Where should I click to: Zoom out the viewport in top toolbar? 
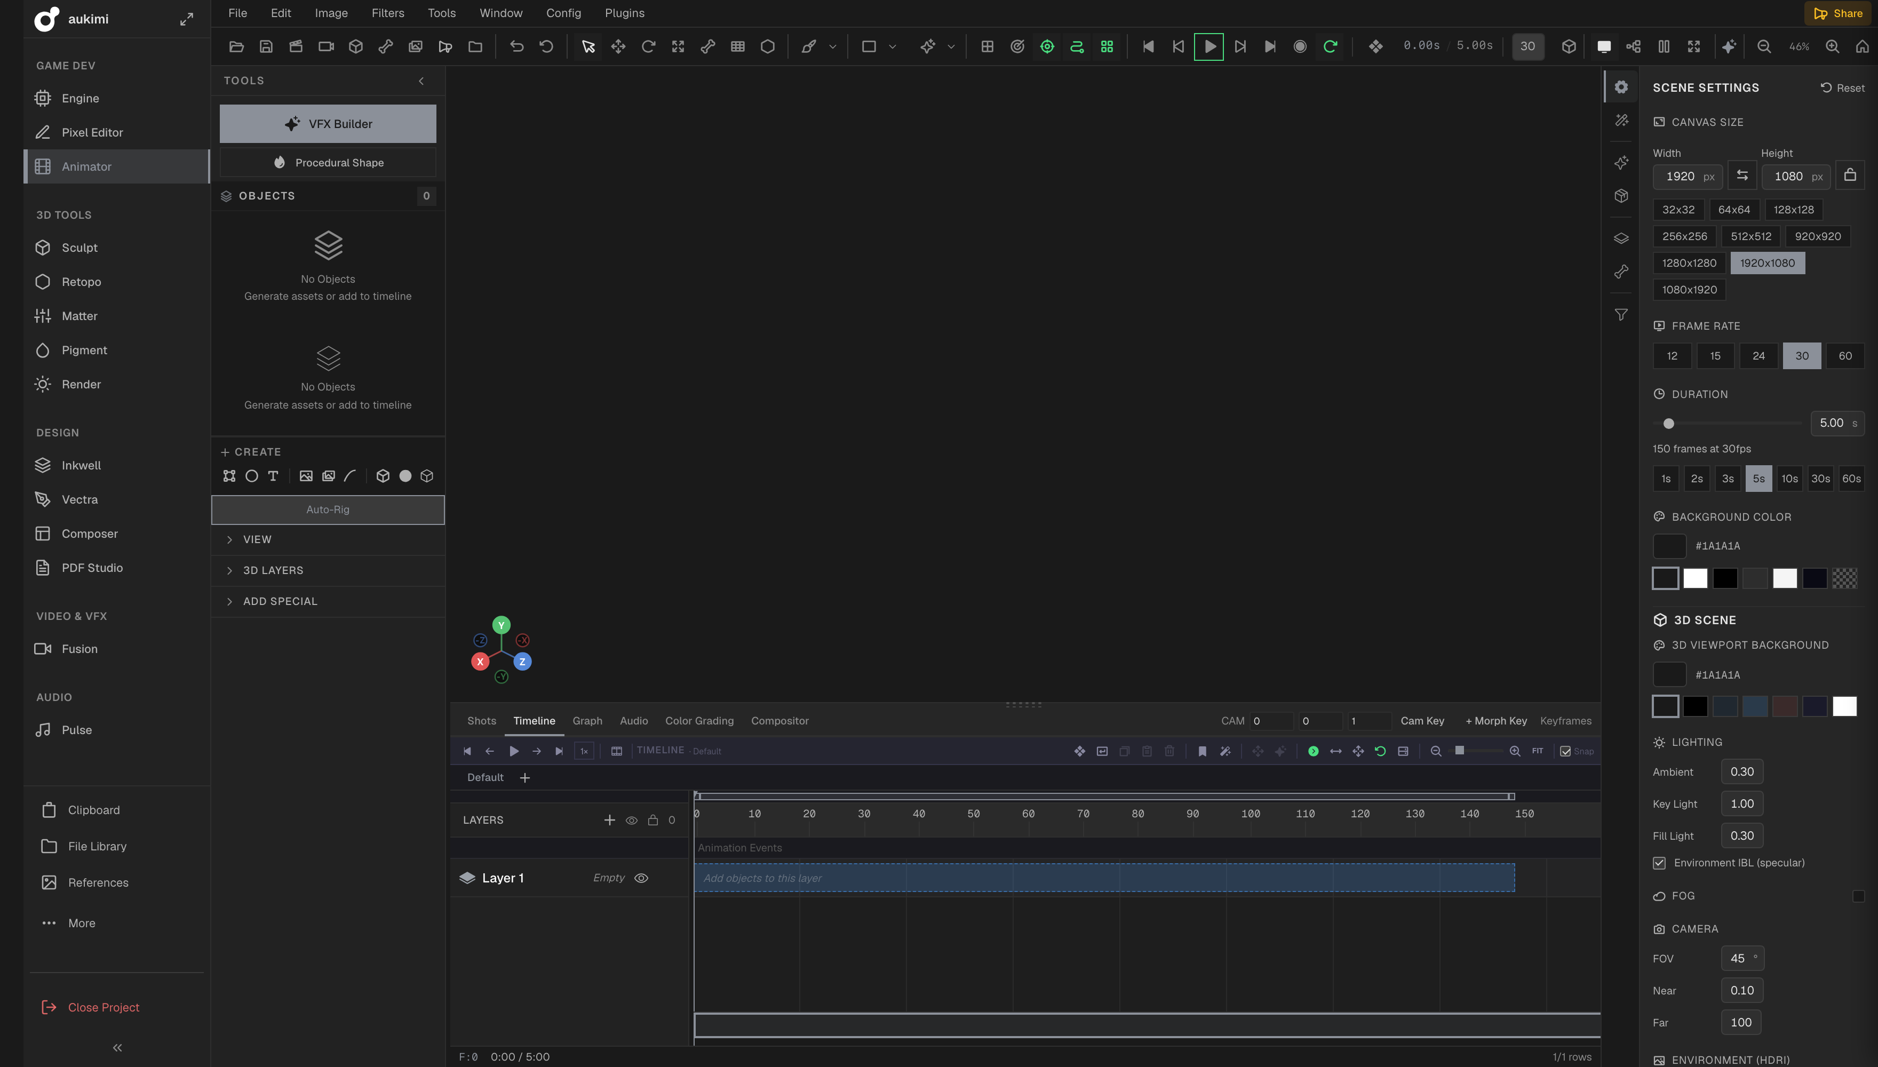coord(1764,46)
